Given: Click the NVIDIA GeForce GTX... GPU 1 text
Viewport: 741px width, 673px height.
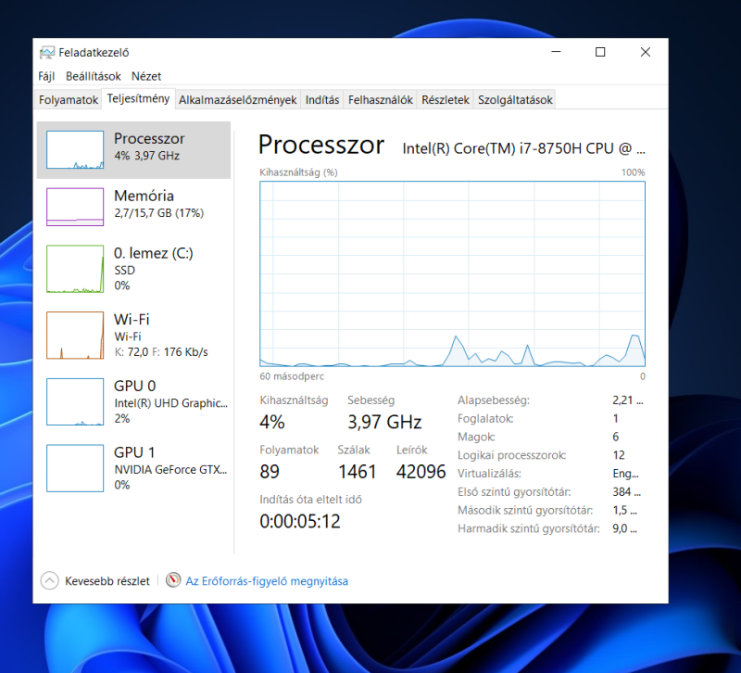Looking at the screenshot, I should pos(170,470).
